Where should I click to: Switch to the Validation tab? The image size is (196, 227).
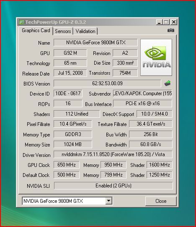pos(85,31)
